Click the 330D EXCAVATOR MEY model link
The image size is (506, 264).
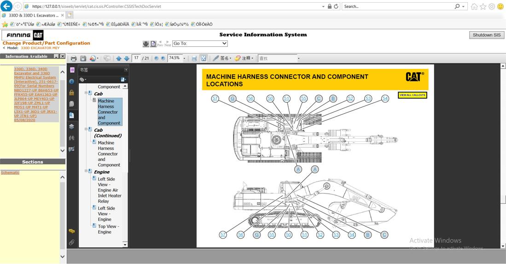tap(40, 48)
